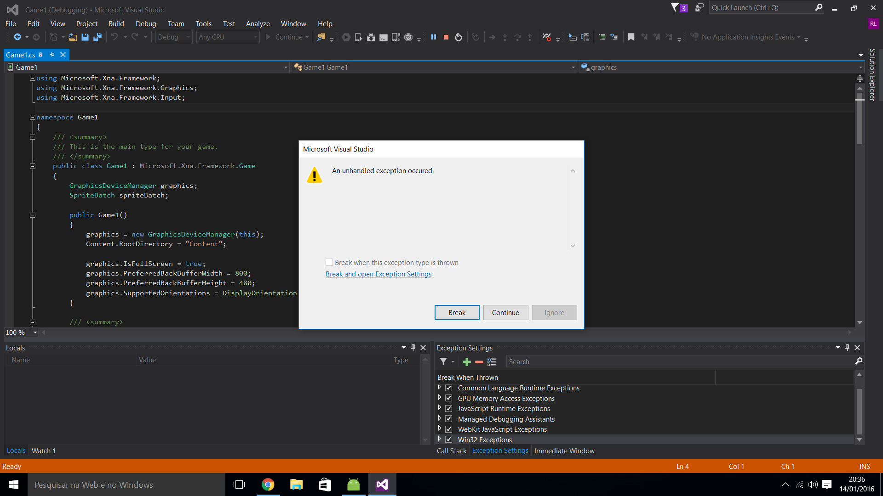Click the bookmark toggle icon

[x=631, y=37]
